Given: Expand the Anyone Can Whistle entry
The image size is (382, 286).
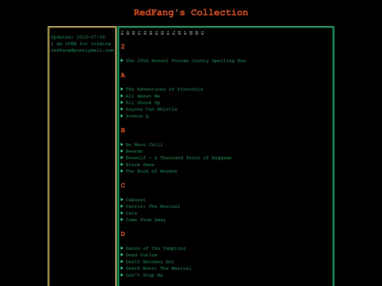Looking at the screenshot, I should point(149,109).
